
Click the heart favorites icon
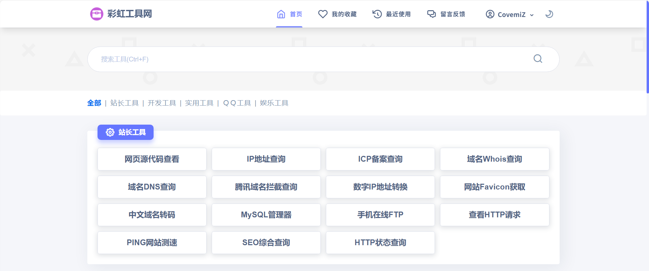322,14
